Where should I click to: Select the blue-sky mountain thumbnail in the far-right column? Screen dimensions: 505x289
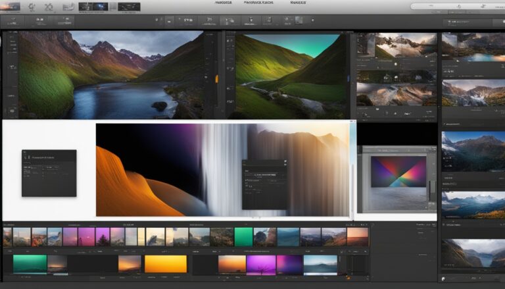pyautogui.click(x=473, y=151)
